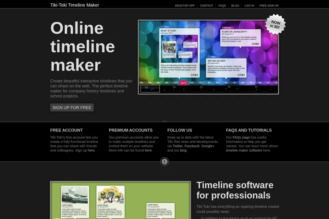Click the 'More' button in WHAT IS THIS? card
Viewport: 329px width, 219px height.
tap(194, 75)
